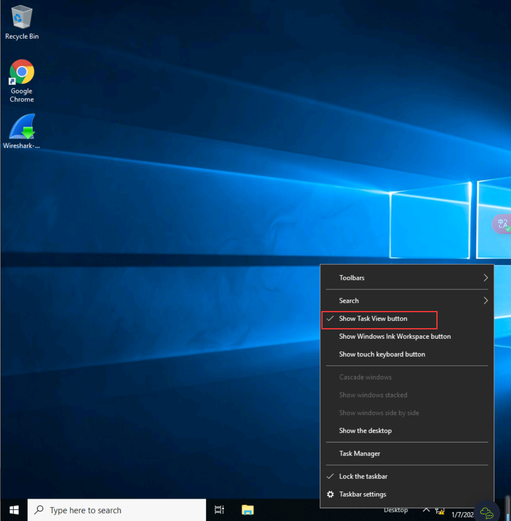Enable Show touch keyboard button
Image resolution: width=511 pixels, height=521 pixels.
click(407, 355)
